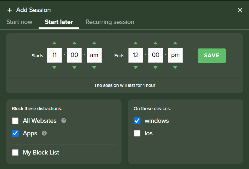Image resolution: width=249 pixels, height=169 pixels.
Task: Click plus icon beside Add Session
Action: click(x=9, y=10)
